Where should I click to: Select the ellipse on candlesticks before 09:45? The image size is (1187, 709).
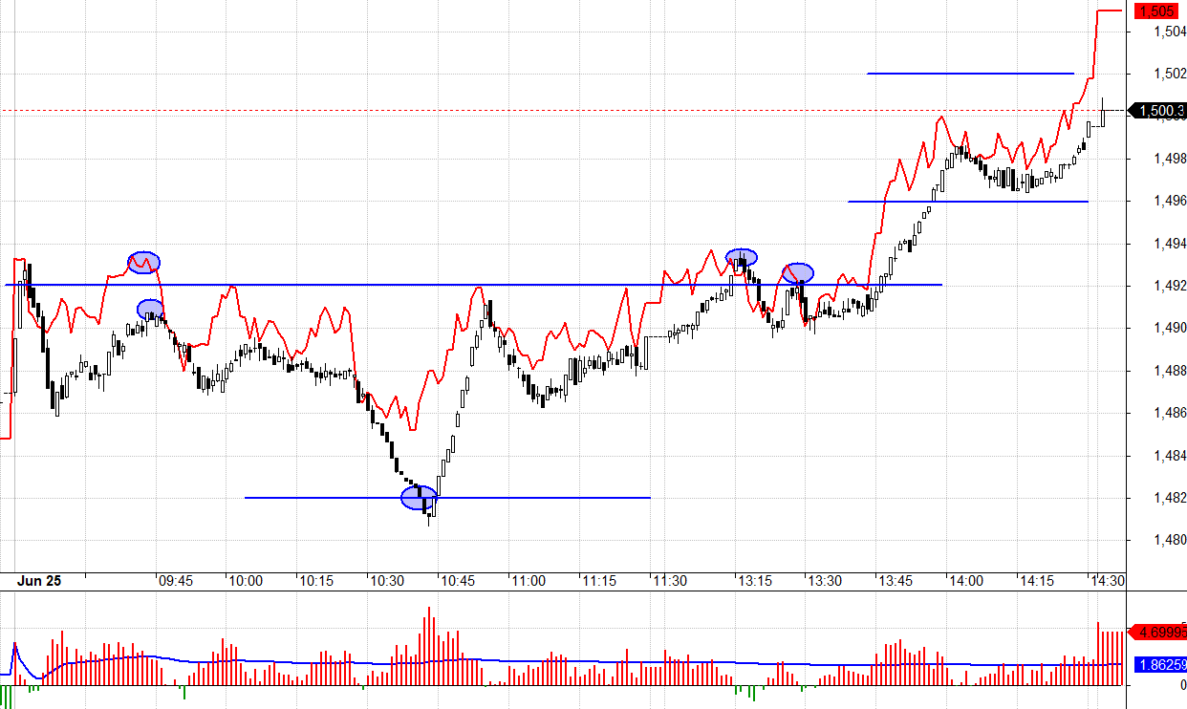(x=150, y=309)
